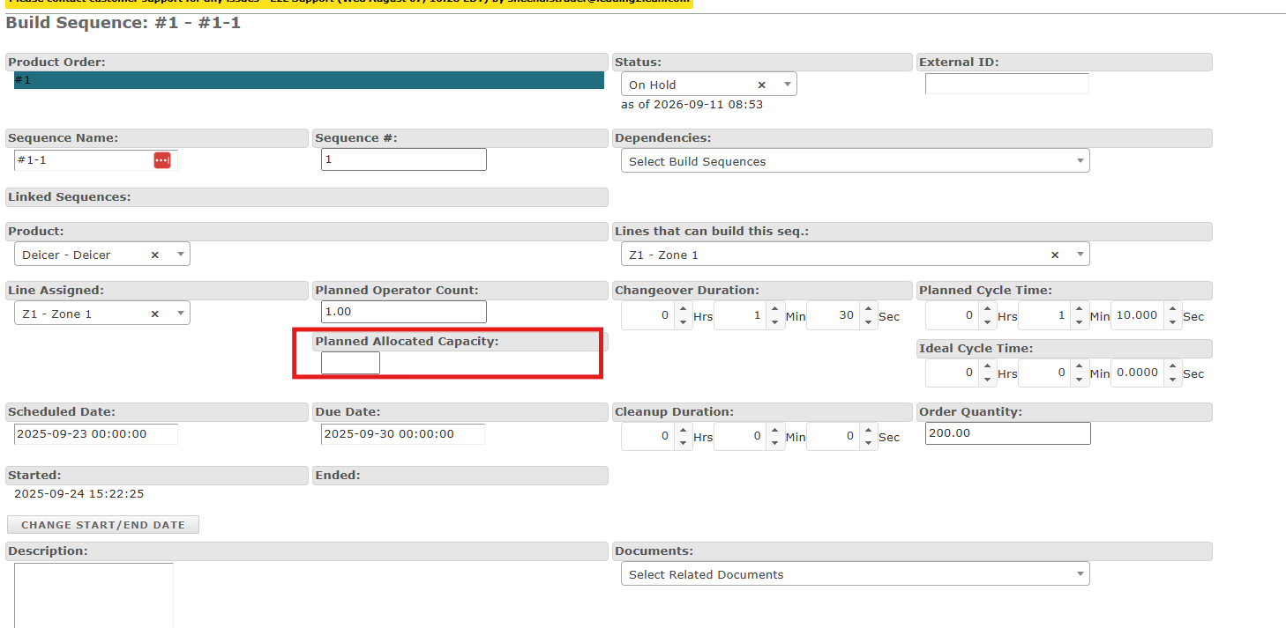Increase Planned Cycle Time hours
1286x628 pixels.
[x=987, y=310]
